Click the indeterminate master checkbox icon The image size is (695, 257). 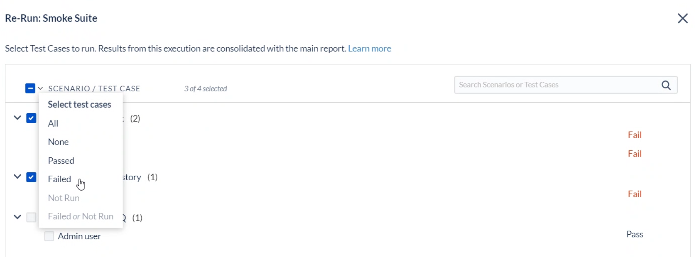(x=30, y=88)
